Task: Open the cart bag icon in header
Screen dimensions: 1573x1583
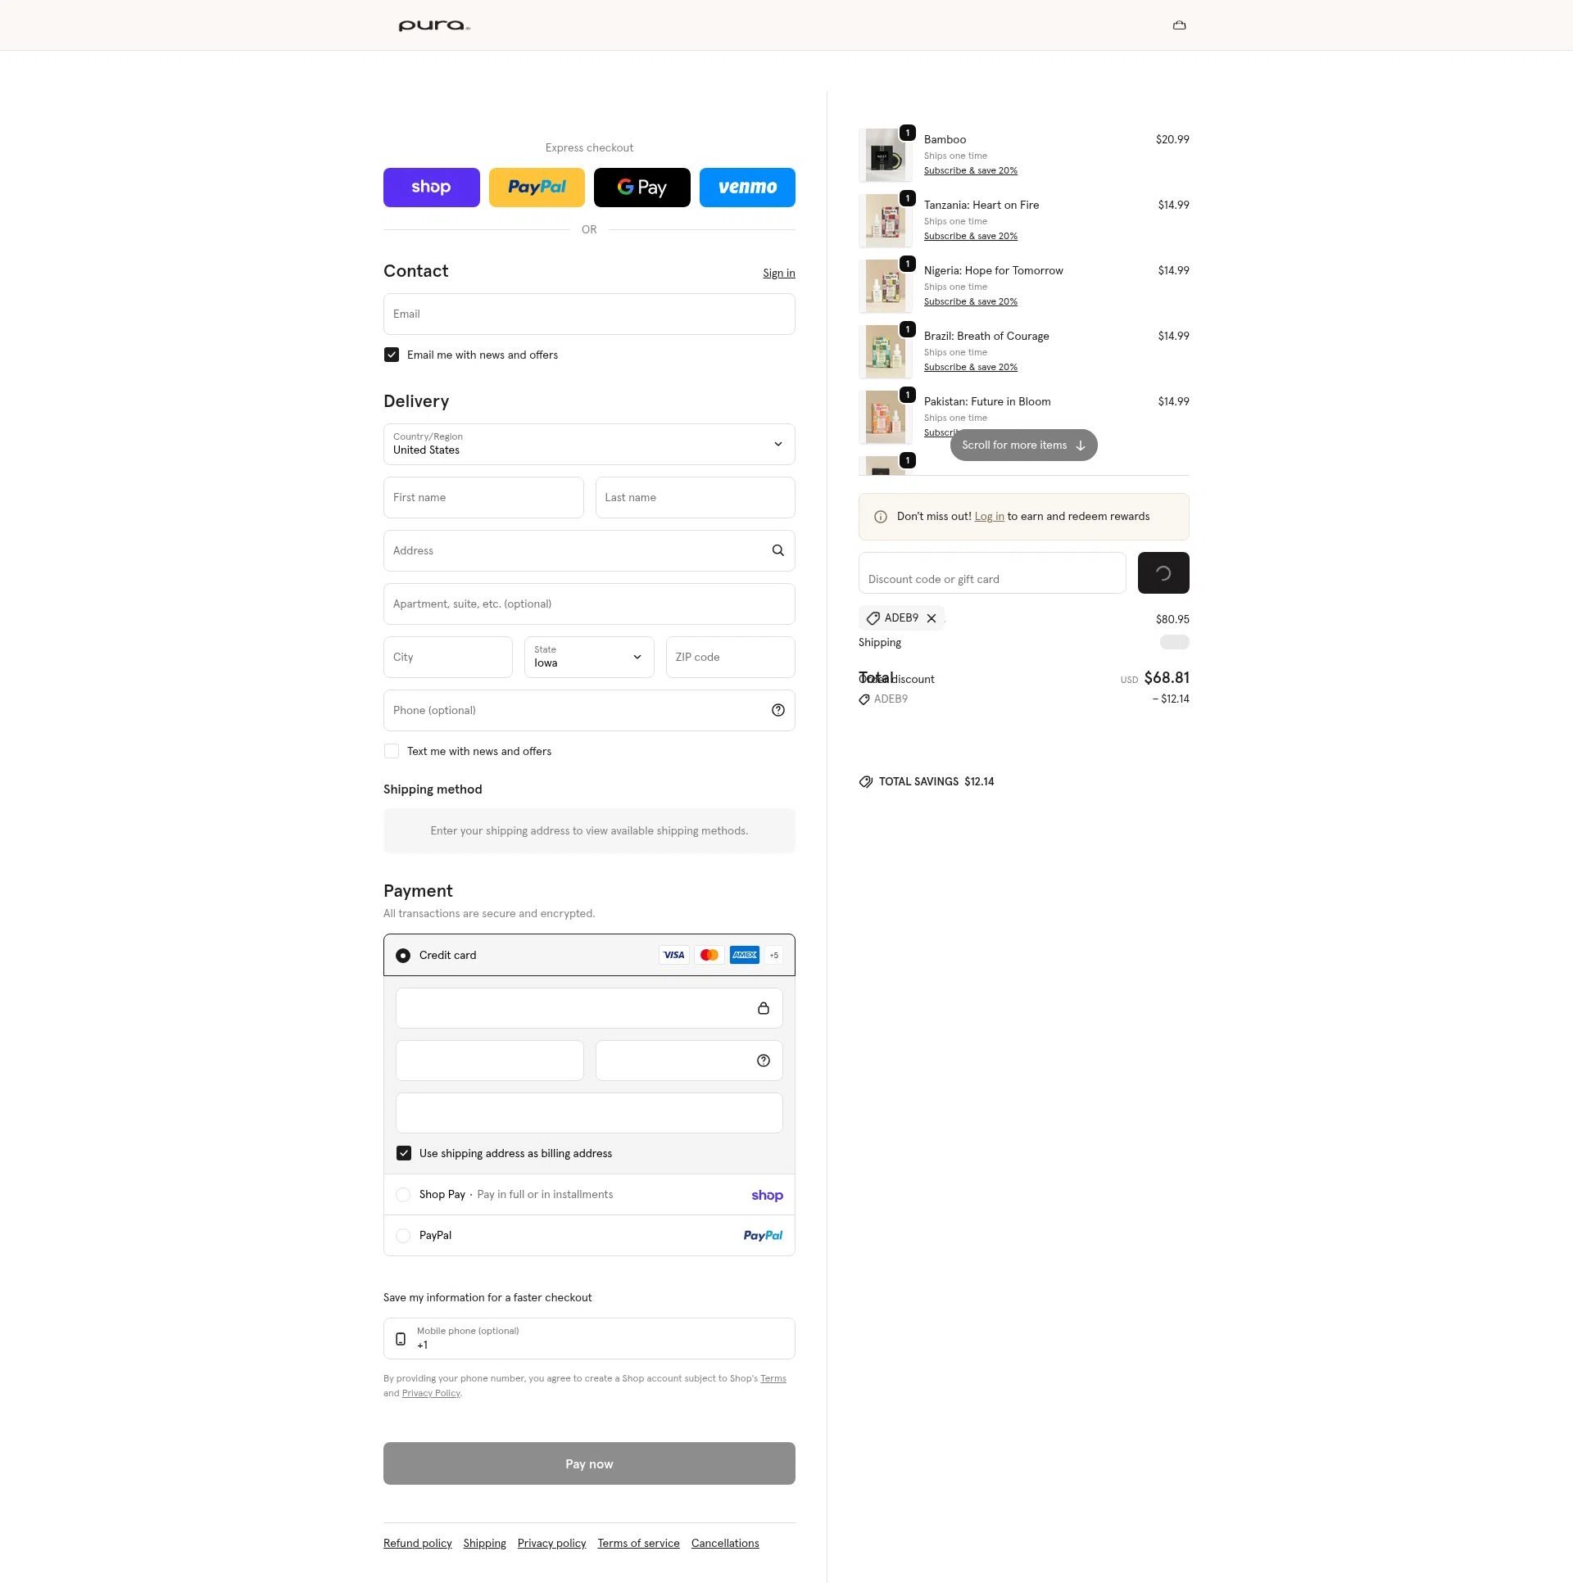Action: pos(1179,25)
